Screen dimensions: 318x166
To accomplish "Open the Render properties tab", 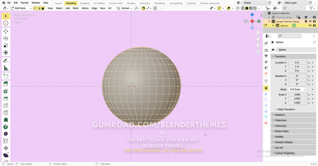I will point(266,50).
